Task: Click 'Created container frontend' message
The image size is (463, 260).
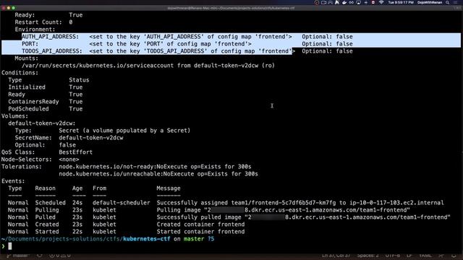Action: point(200,225)
